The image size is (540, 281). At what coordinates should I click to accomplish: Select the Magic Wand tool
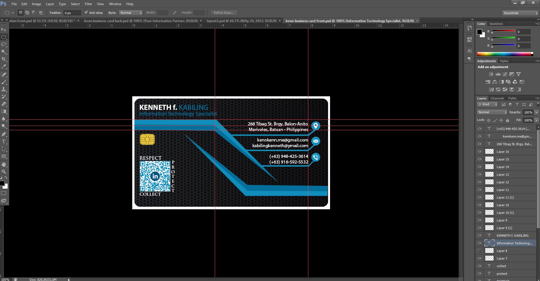point(4,52)
